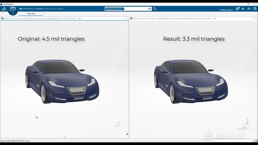Select the New Tab tab
Viewport: 258px width, 145px height.
[x=31, y=14]
